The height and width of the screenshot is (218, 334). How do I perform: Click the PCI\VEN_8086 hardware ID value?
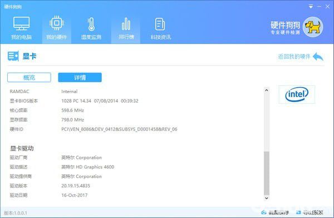coord(119,129)
